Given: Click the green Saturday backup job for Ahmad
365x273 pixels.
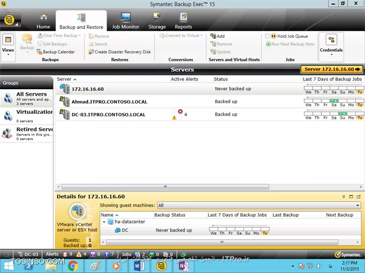Looking at the screenshot, I should click(x=334, y=101).
